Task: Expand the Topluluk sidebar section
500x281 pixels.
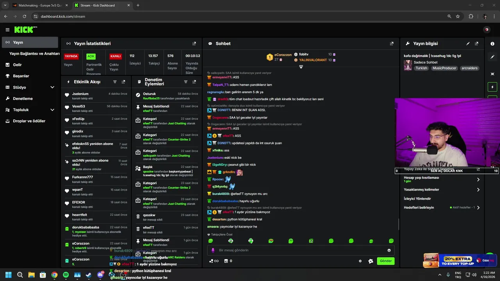Action: 52,110
